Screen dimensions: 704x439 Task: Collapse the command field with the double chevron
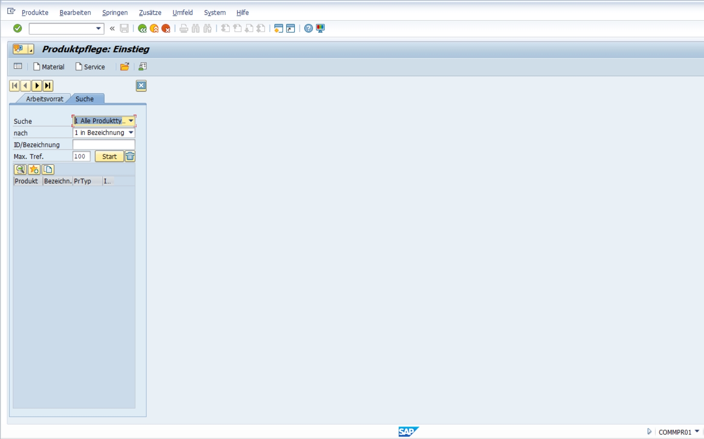pyautogui.click(x=112, y=29)
